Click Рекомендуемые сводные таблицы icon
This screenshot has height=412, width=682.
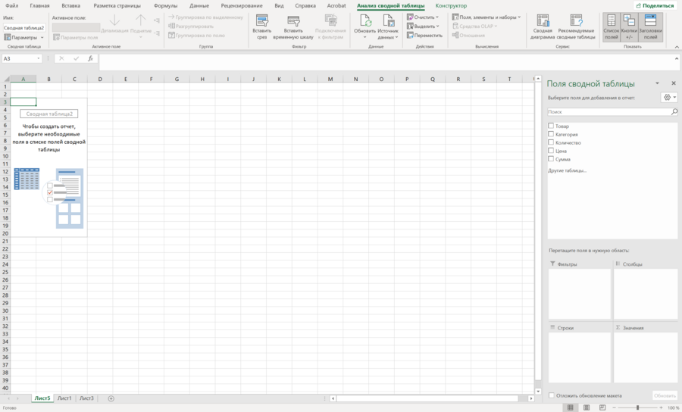[x=576, y=20]
